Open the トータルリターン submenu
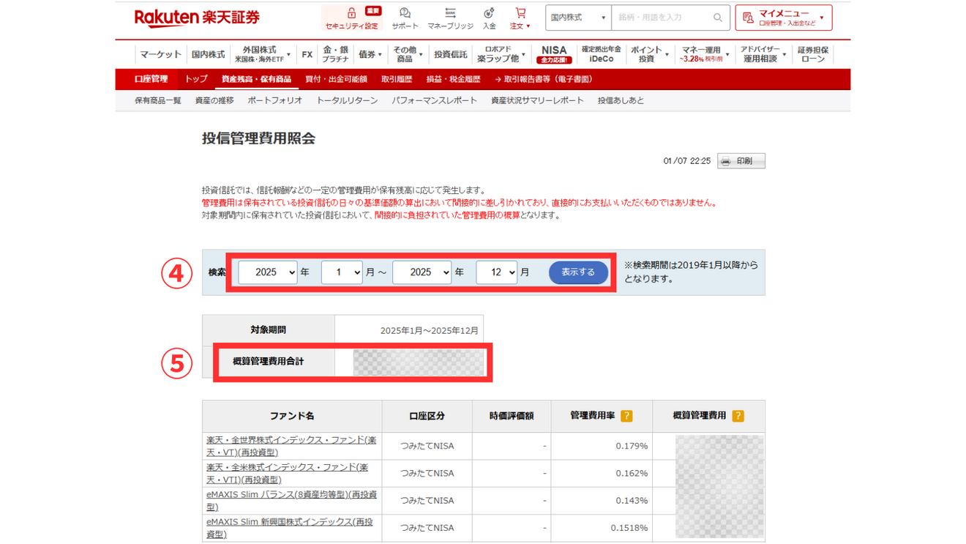966x544 pixels. click(x=347, y=100)
